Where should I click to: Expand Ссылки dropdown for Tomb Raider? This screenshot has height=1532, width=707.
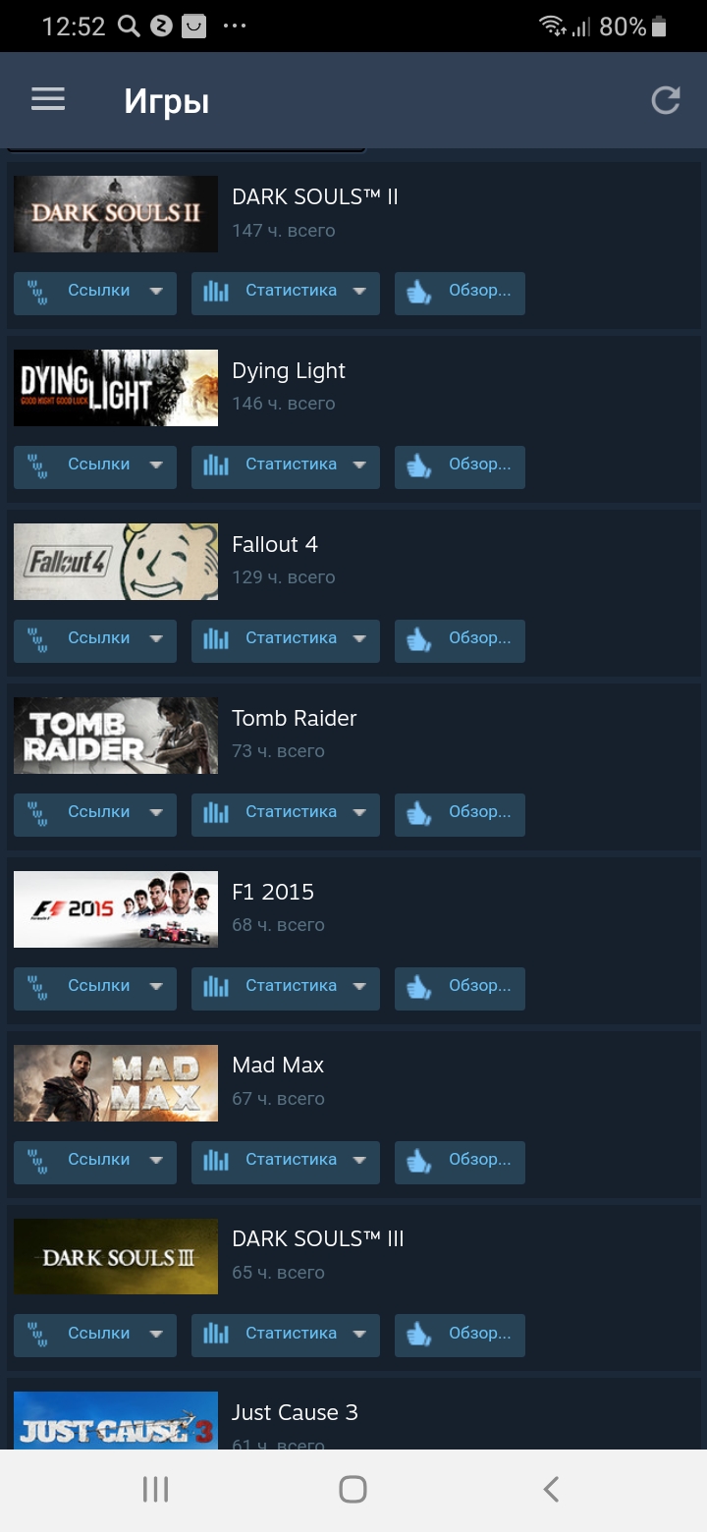pos(156,813)
